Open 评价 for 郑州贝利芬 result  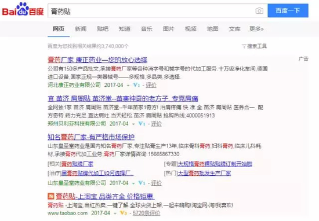(x=156, y=123)
